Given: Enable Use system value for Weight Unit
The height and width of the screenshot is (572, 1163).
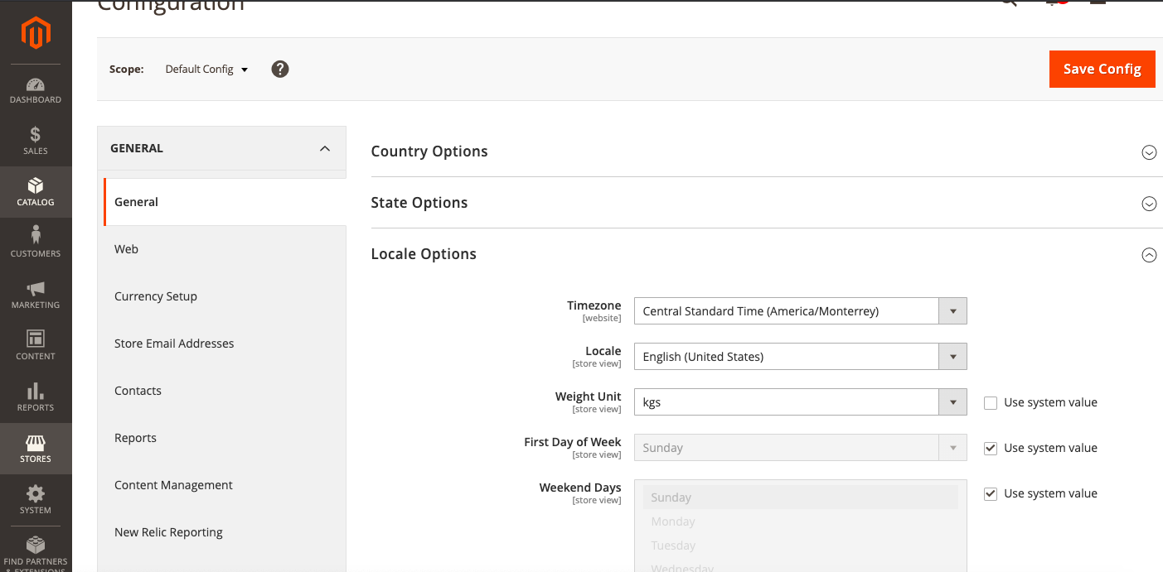Looking at the screenshot, I should click(991, 402).
